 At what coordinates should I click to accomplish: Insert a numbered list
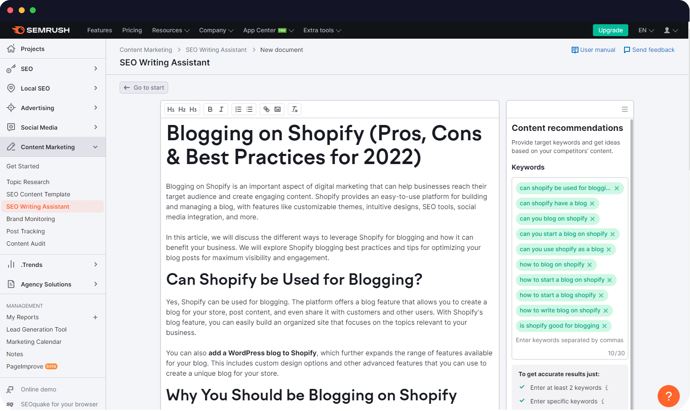[x=238, y=109]
